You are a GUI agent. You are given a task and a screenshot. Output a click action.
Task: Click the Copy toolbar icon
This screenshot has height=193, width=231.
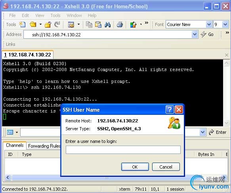89,24
